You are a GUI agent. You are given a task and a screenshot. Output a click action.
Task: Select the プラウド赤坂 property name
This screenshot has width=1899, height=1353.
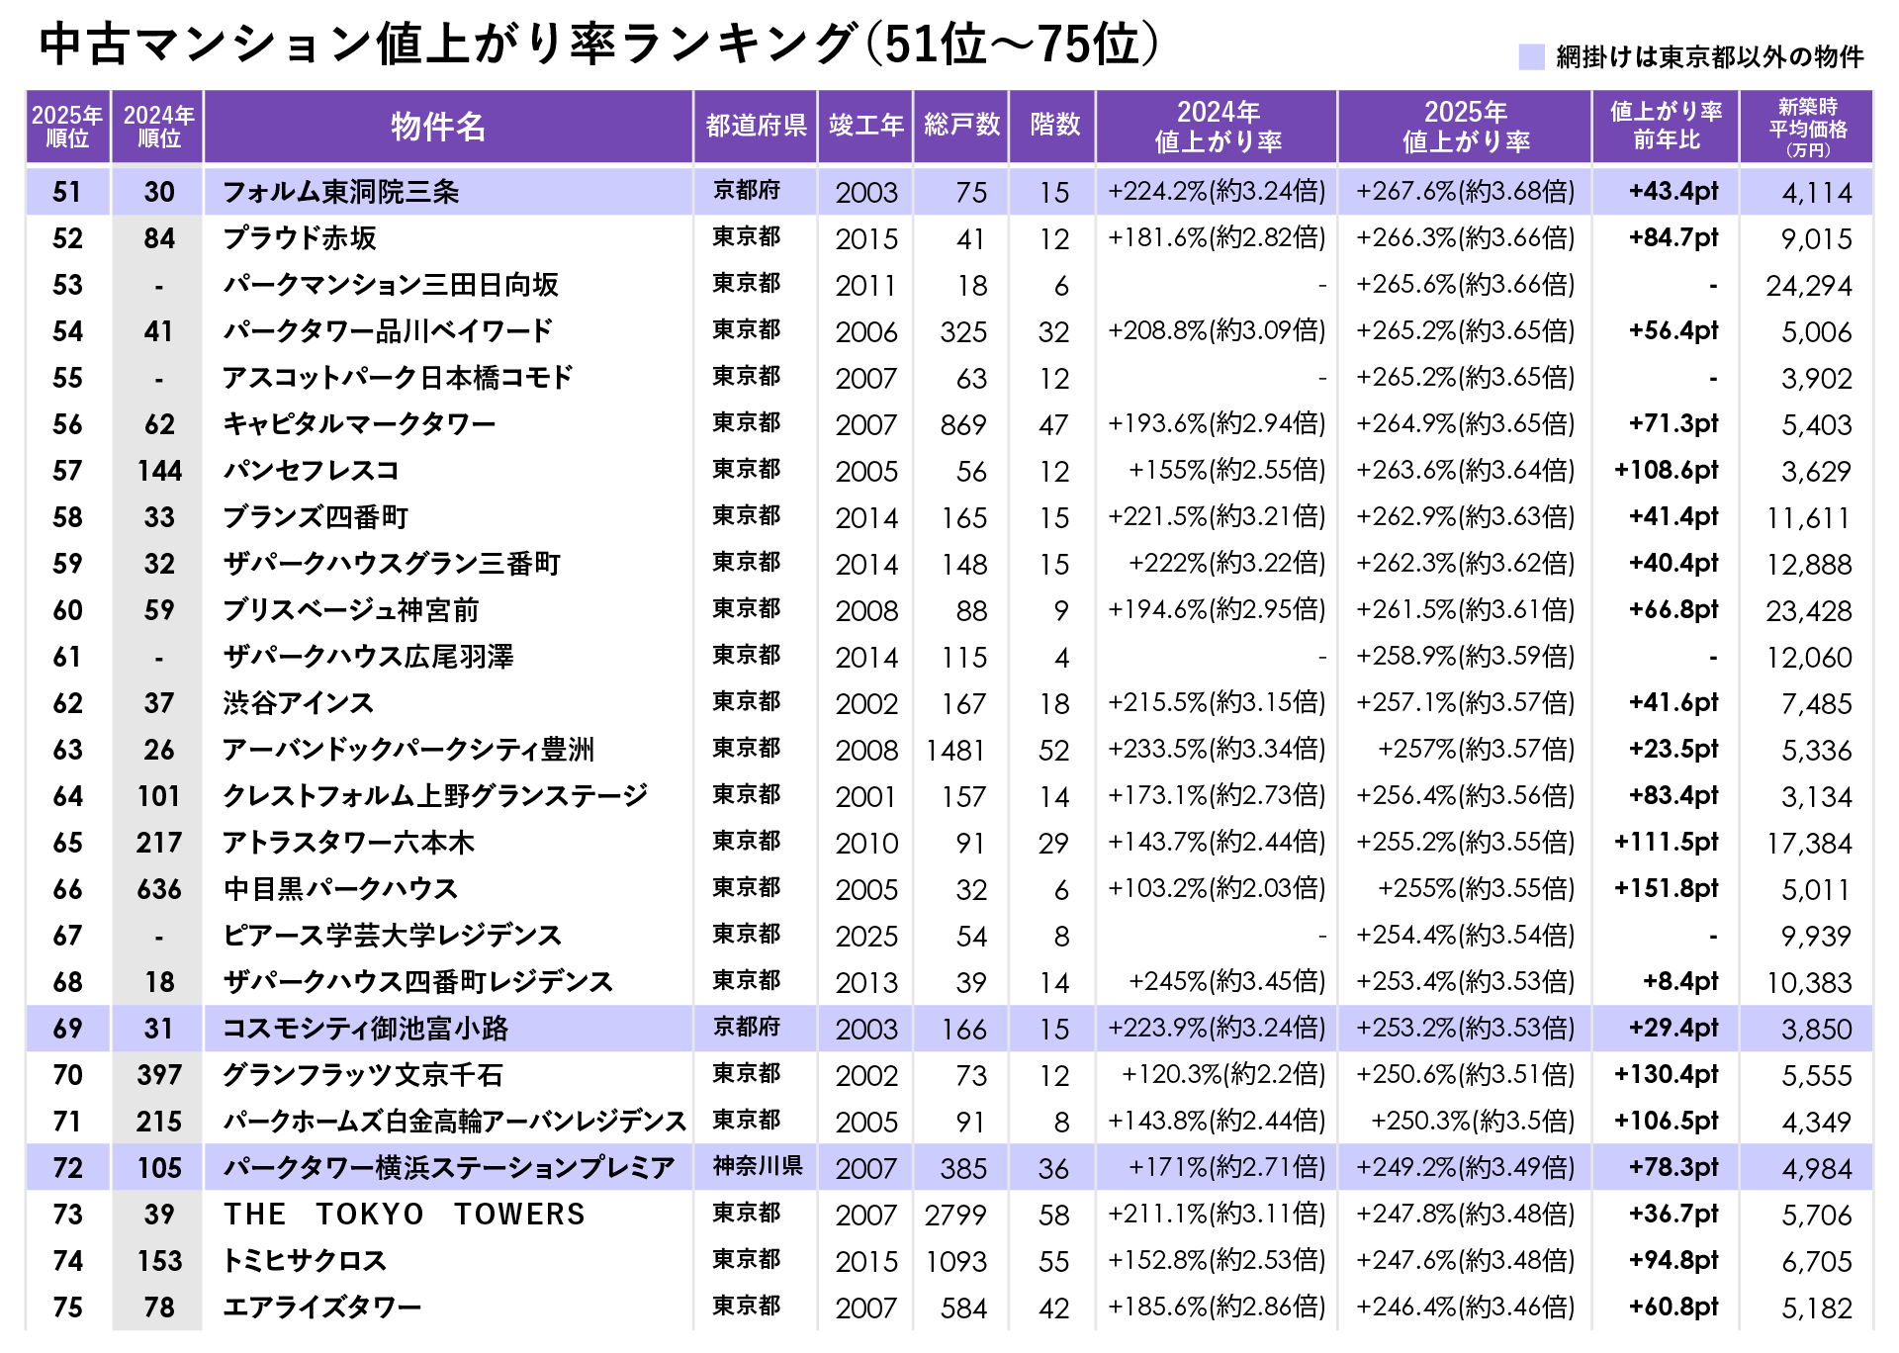tap(300, 238)
